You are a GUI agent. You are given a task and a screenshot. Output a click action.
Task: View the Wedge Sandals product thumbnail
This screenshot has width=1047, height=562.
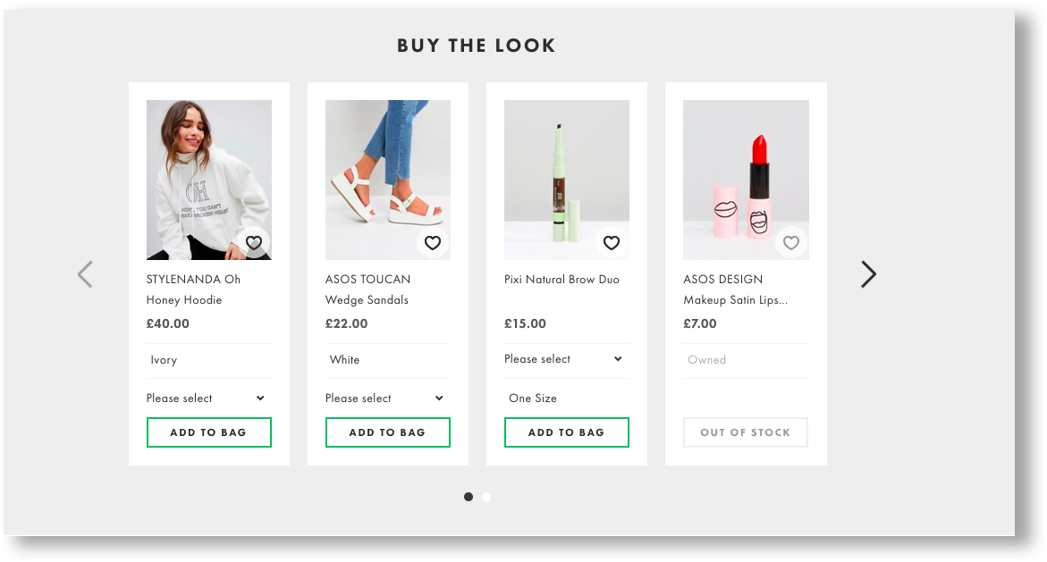[387, 179]
